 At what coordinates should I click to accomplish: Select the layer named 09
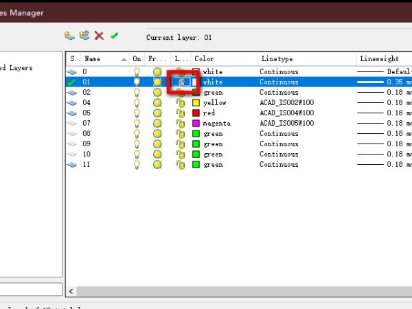tap(87, 144)
